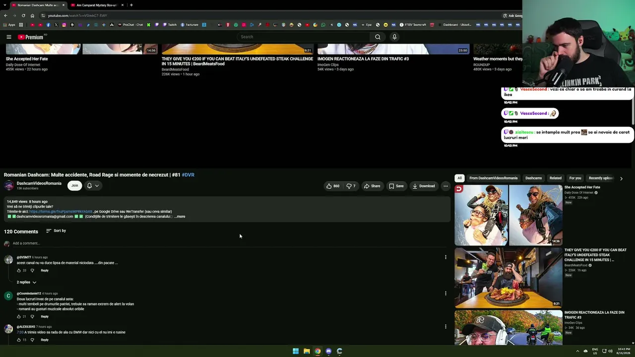The height and width of the screenshot is (357, 635).
Task: Dislike the video with the thumbs-down button
Action: 351,186
